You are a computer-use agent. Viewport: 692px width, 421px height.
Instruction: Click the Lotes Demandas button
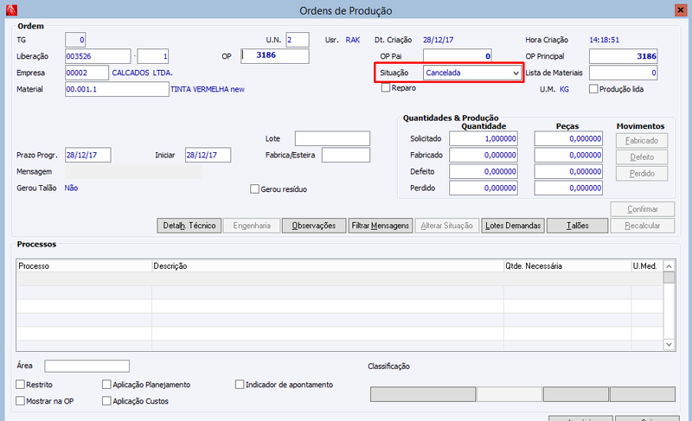click(513, 226)
